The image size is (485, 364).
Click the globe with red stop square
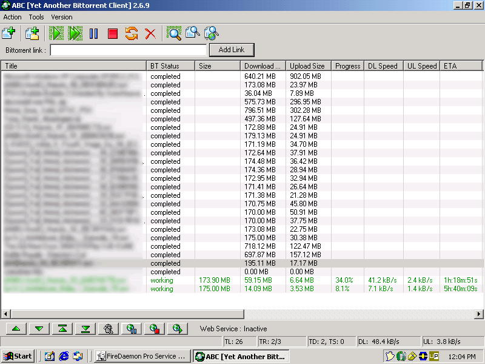tap(155, 329)
